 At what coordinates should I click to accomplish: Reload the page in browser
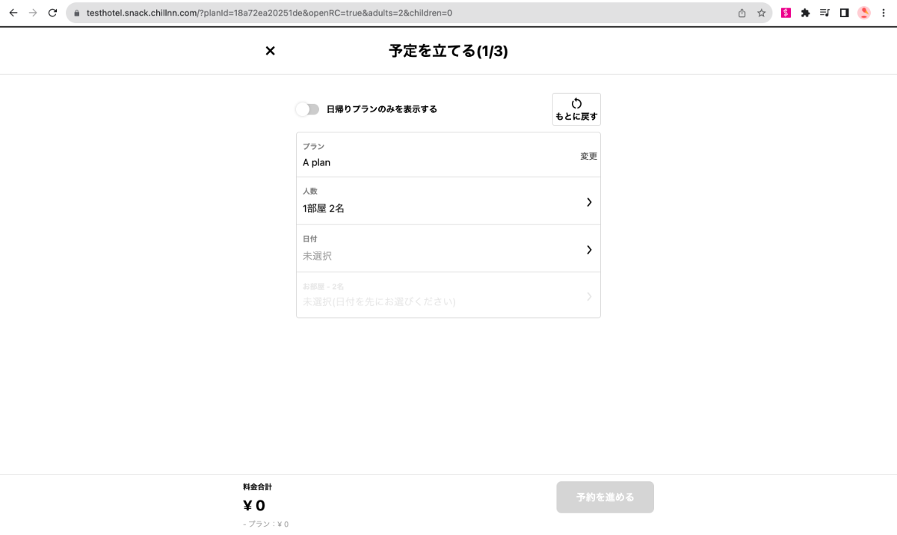tap(52, 13)
